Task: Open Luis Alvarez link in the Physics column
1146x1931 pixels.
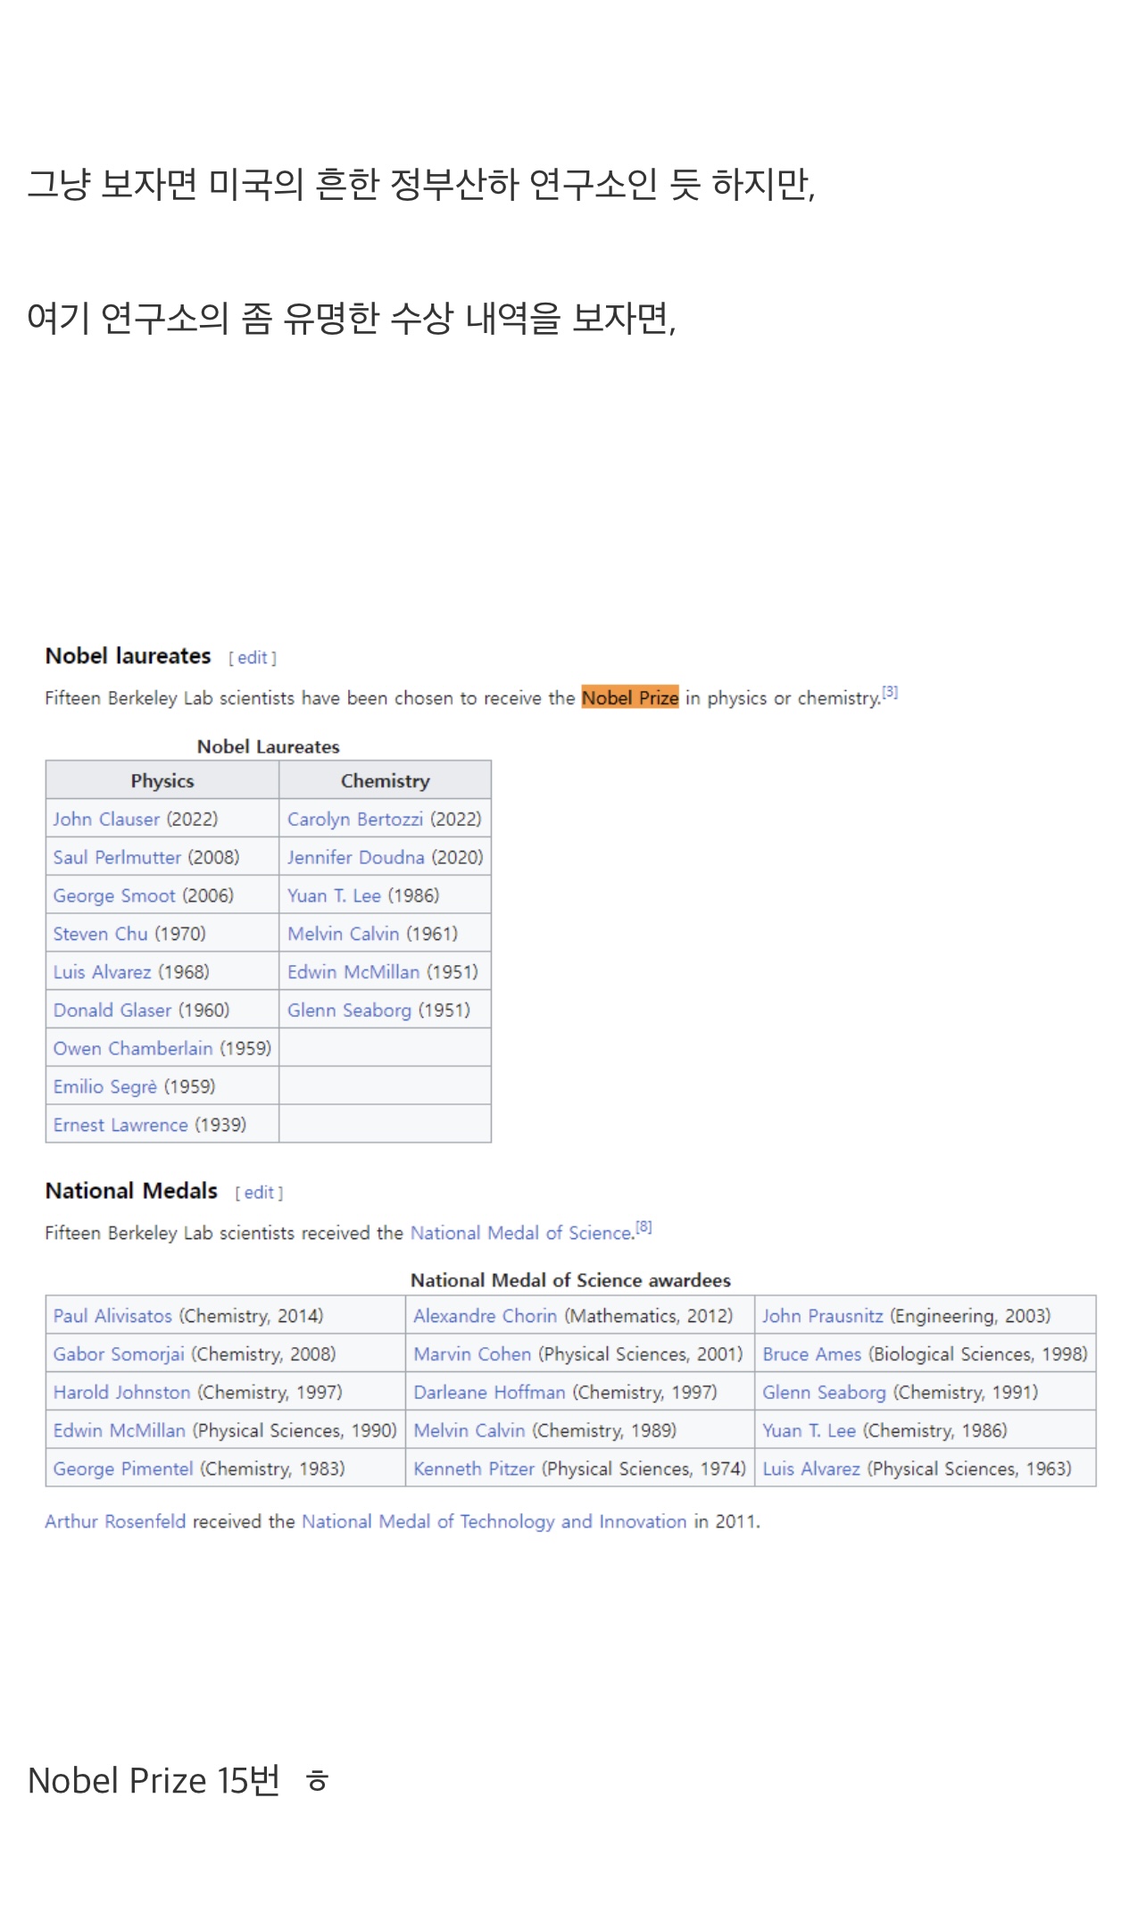Action: tap(102, 972)
